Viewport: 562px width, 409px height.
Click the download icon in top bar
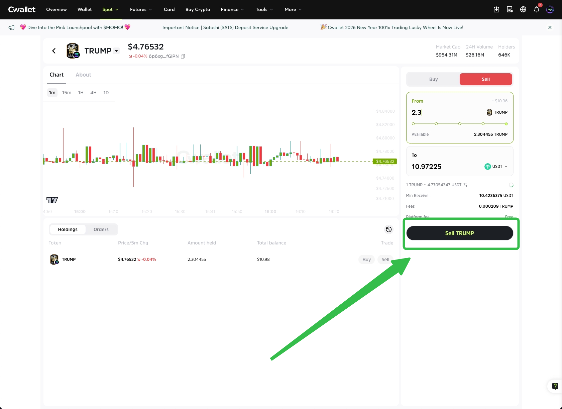(496, 9)
